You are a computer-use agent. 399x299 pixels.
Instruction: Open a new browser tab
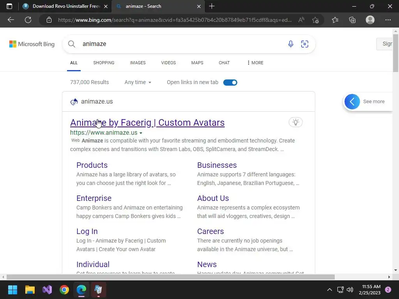coord(212,6)
